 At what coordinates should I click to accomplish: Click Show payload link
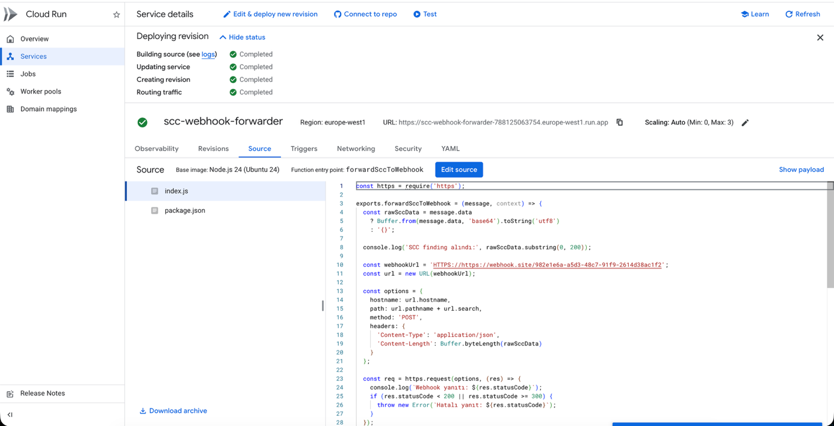coord(801,170)
